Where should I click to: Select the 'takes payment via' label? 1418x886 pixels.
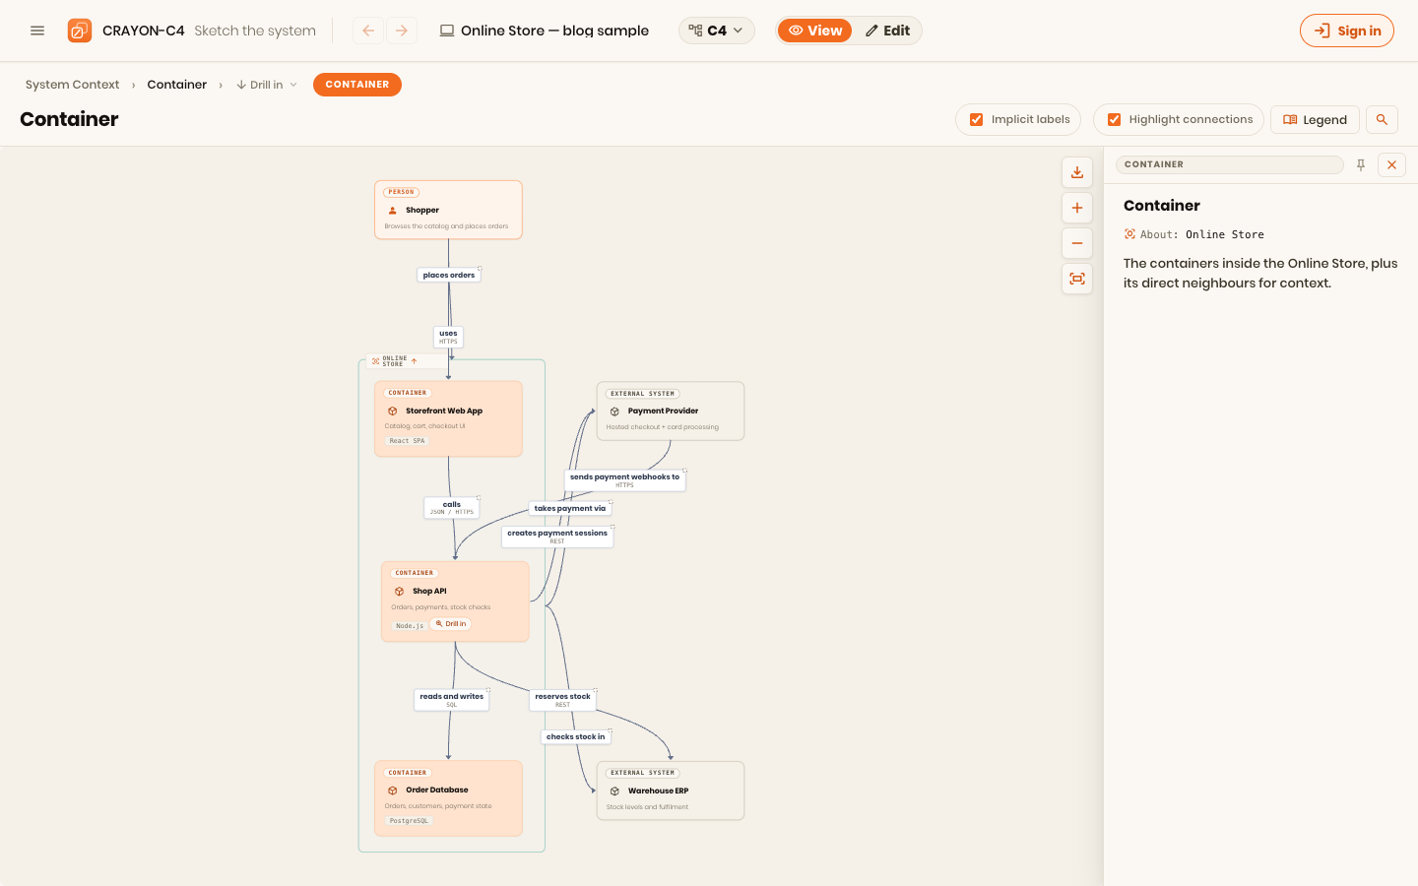[570, 509]
